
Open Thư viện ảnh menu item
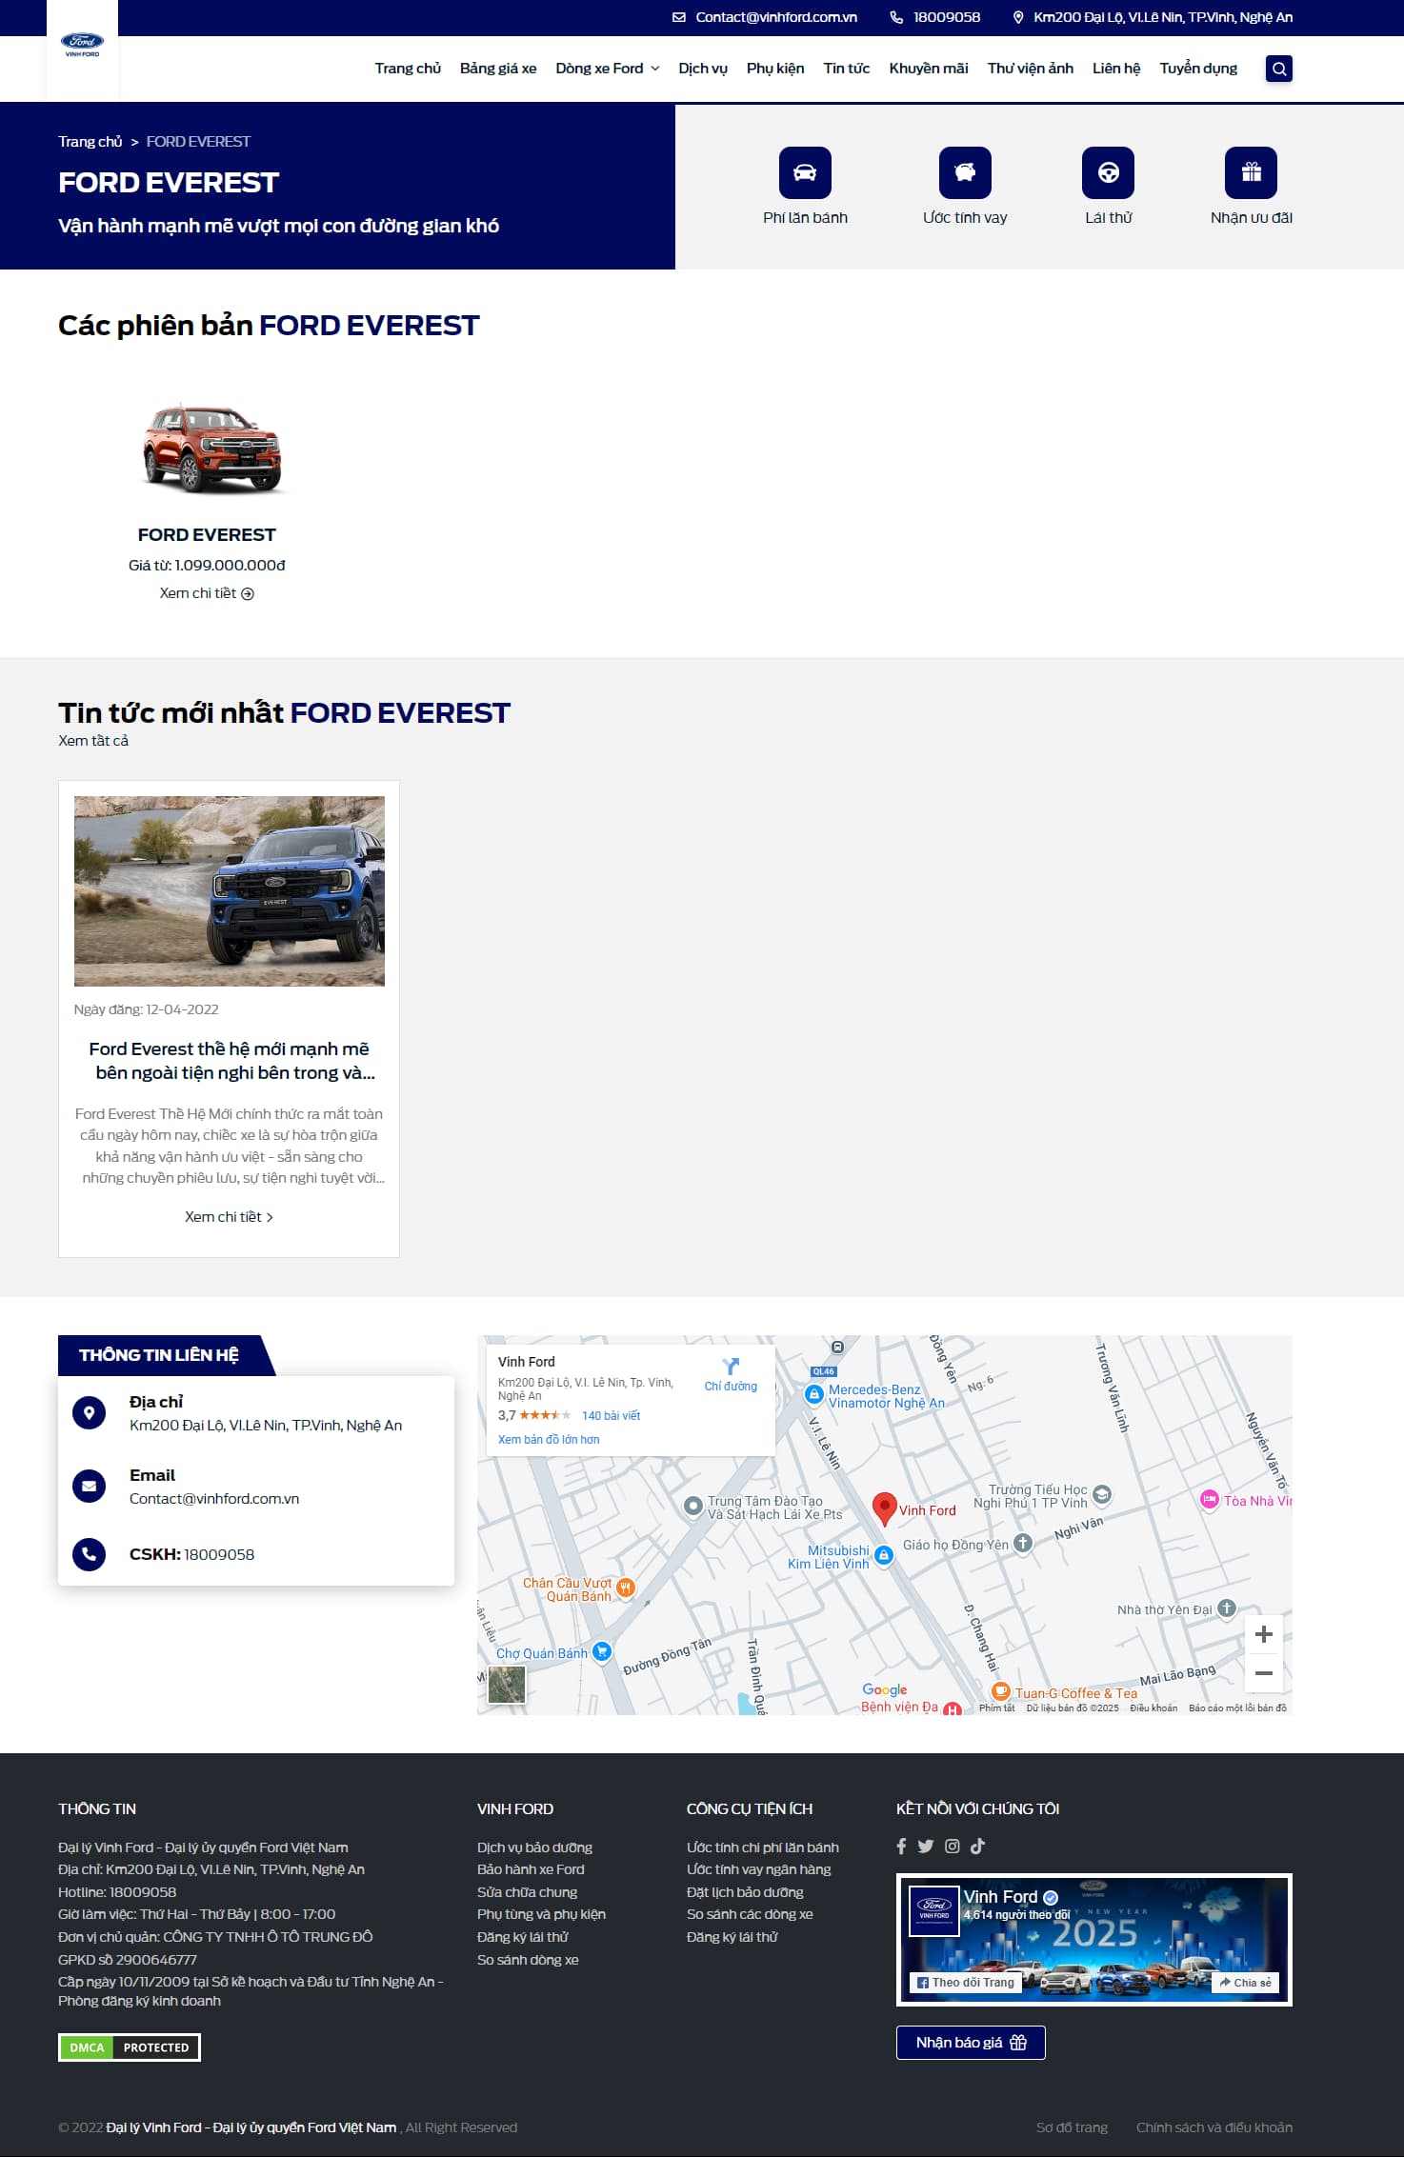(x=1031, y=69)
